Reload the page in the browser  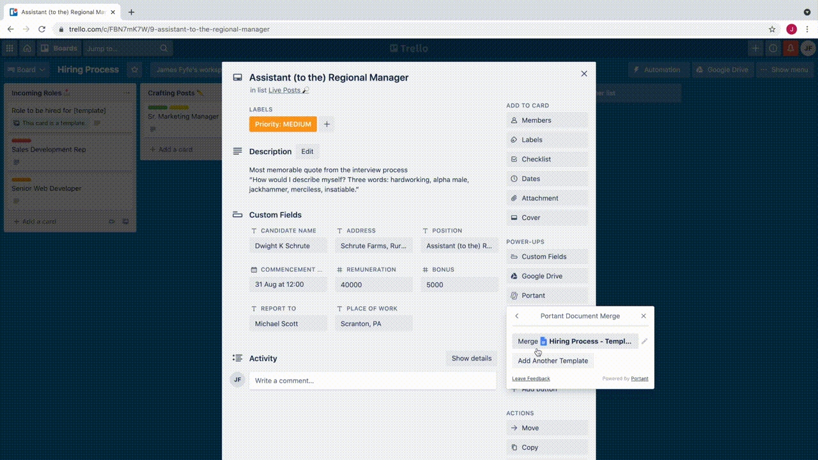click(42, 29)
